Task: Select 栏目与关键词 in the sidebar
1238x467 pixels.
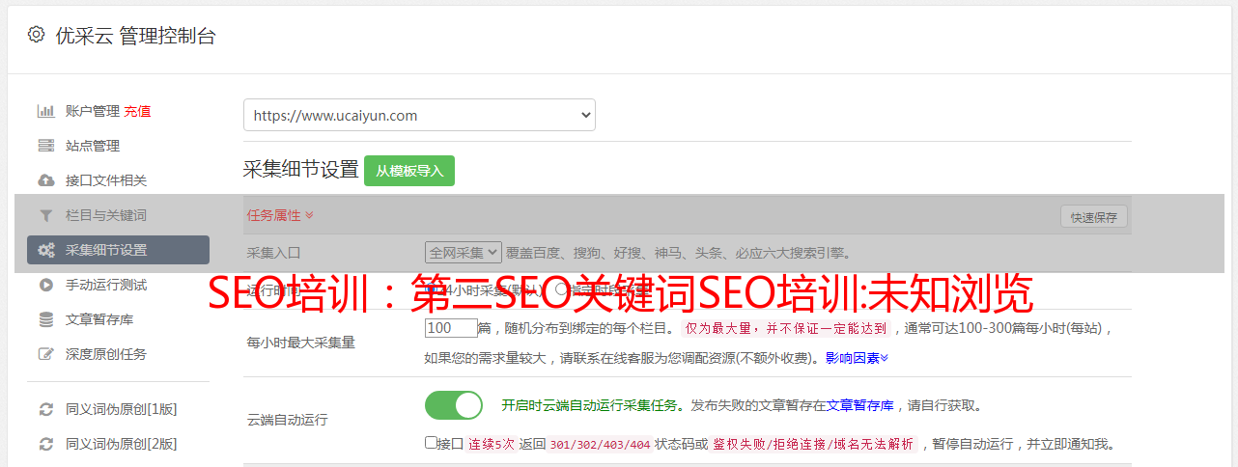Action: click(x=106, y=215)
